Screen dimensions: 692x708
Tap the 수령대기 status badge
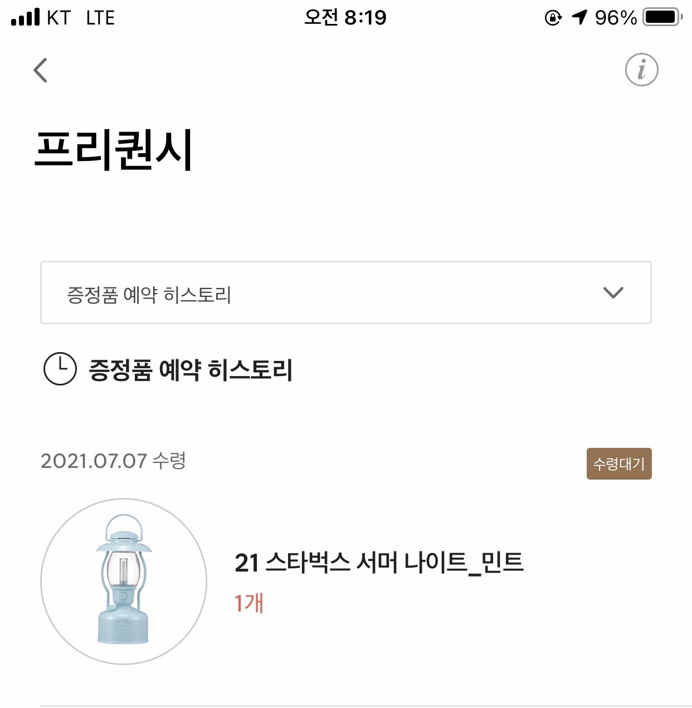619,463
